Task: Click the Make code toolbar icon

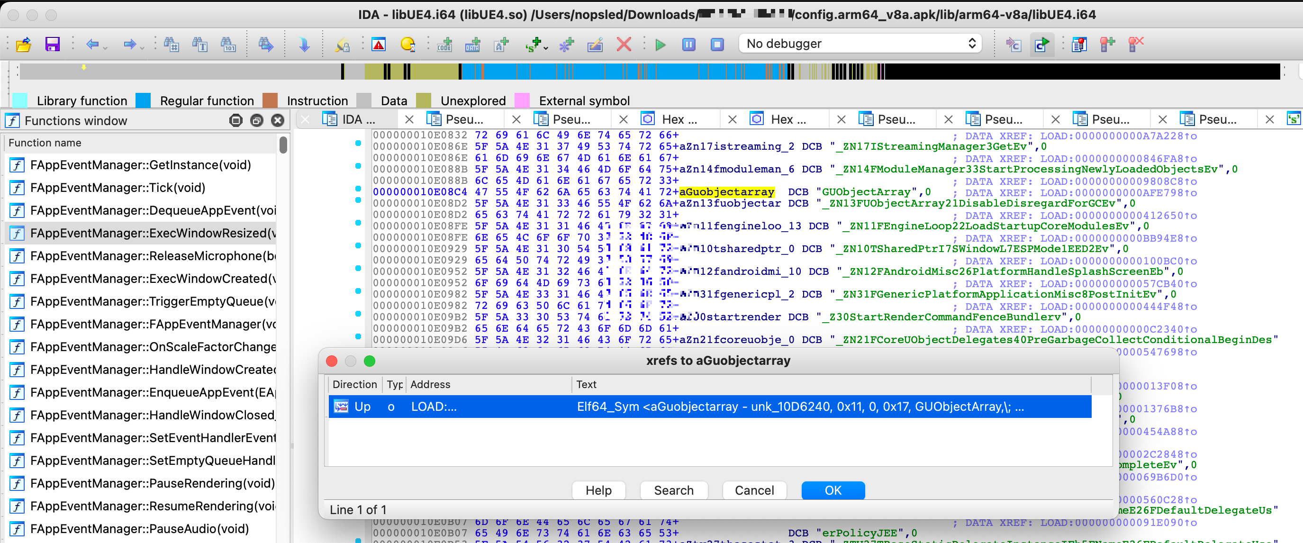Action: point(444,45)
